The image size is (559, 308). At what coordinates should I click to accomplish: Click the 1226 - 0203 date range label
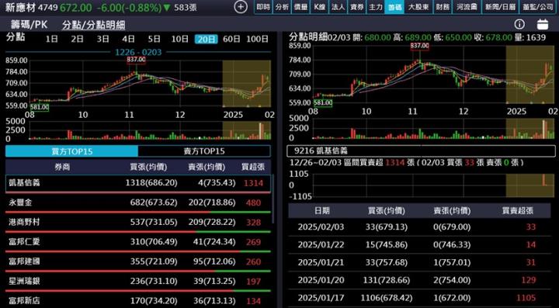click(138, 52)
